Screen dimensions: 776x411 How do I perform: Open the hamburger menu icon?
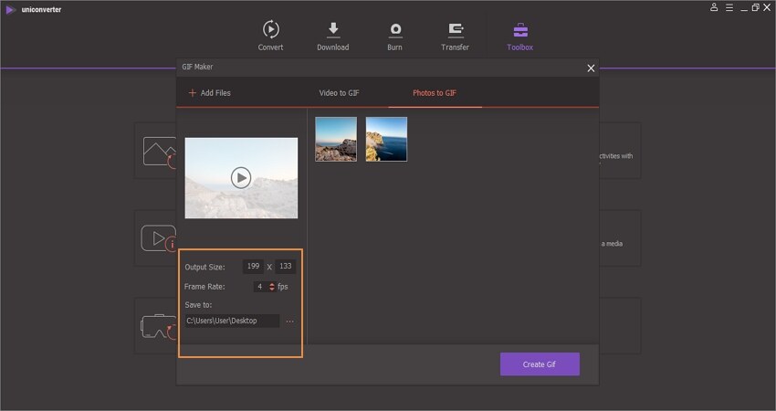pos(728,7)
